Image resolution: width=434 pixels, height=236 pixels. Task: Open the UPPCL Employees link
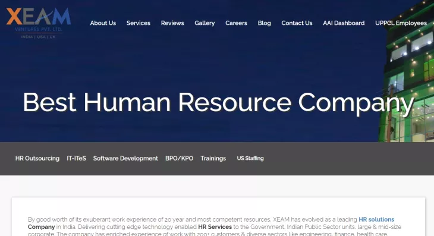[401, 23]
